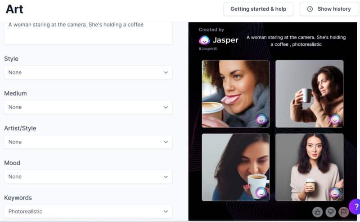Screen dimensions: 360x222
Task: Open the Style dropdown
Action: point(88,73)
